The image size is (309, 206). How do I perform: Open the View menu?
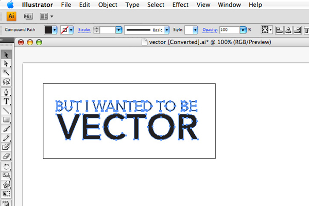pos(203,5)
